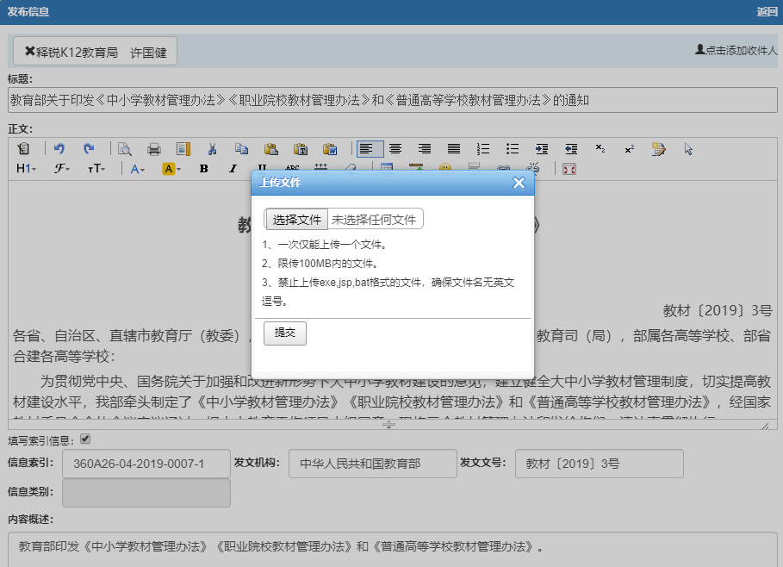Click the 信息索引 input field
The height and width of the screenshot is (567, 783).
(145, 464)
